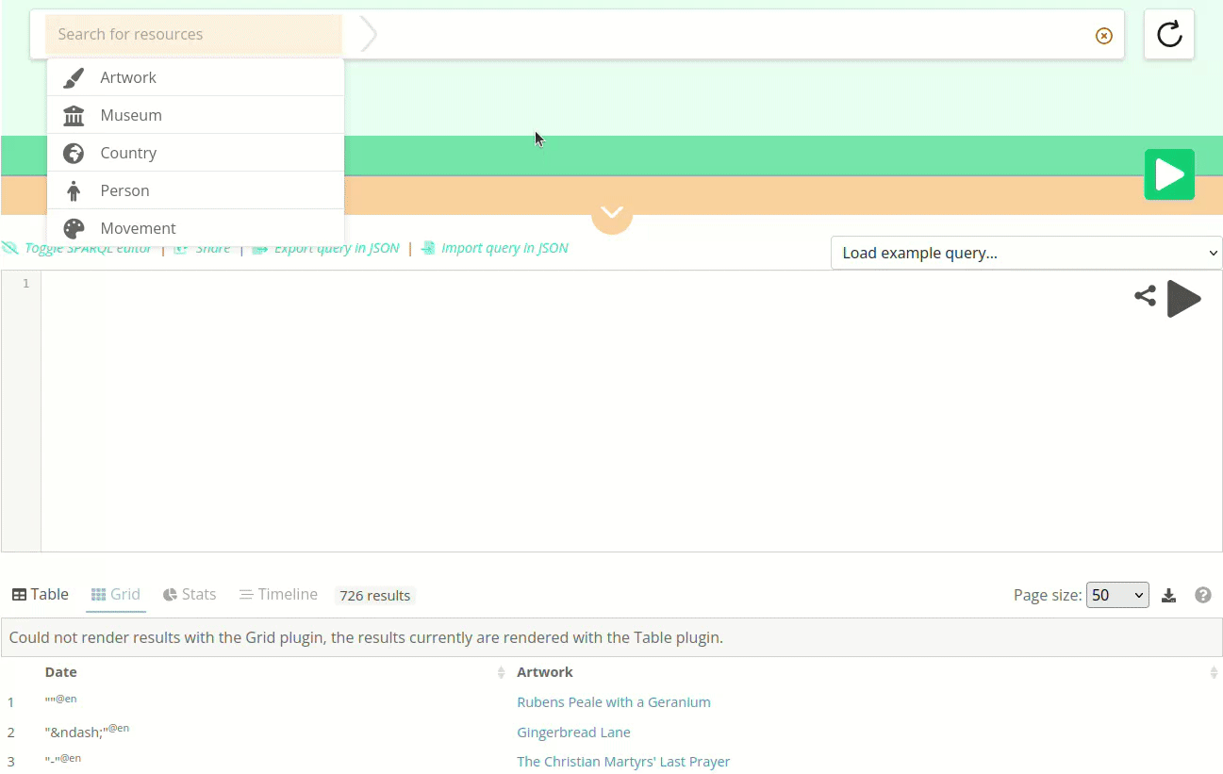This screenshot has height=774, width=1223.
Task: Expand the orange chevron panel
Action: pos(611,213)
